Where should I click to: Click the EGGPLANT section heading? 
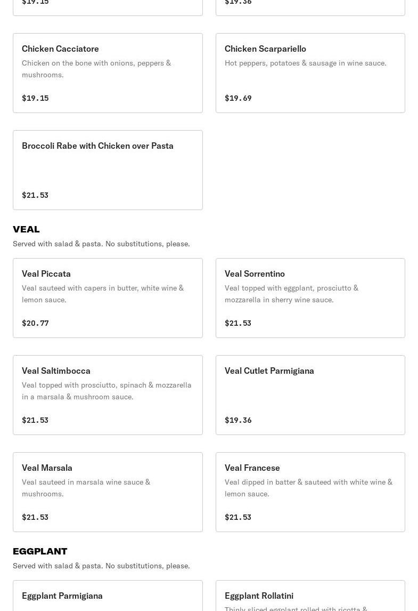point(40,551)
